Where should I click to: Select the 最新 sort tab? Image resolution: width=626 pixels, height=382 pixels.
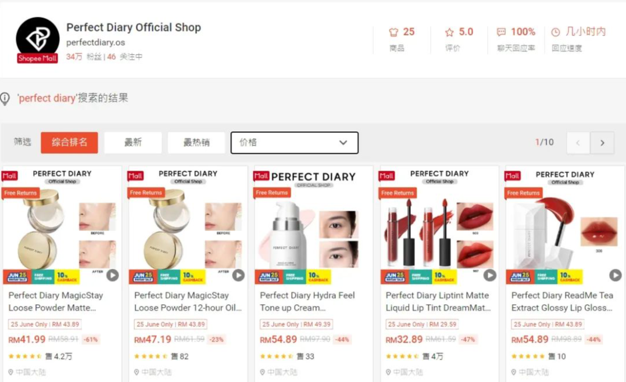click(x=133, y=142)
